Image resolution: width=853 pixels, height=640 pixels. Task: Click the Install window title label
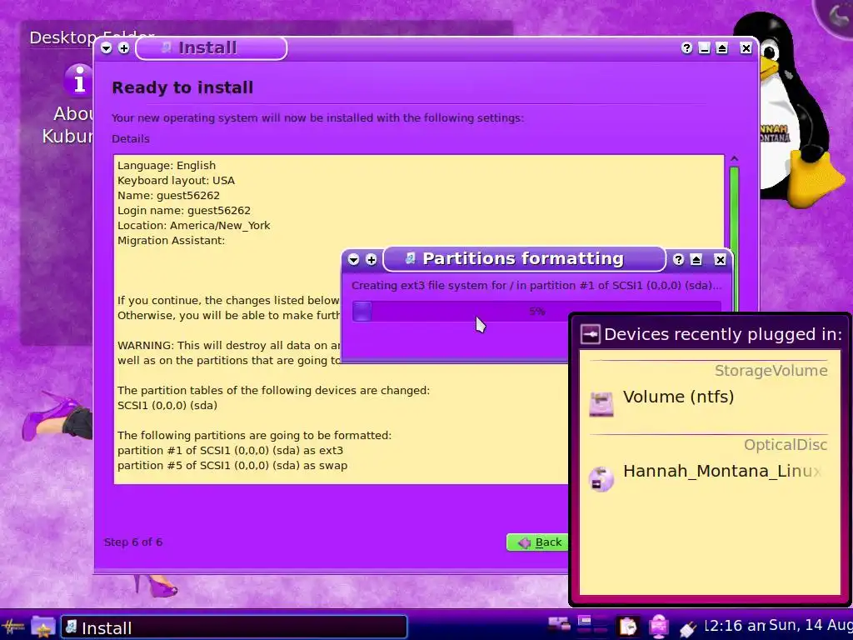207,47
